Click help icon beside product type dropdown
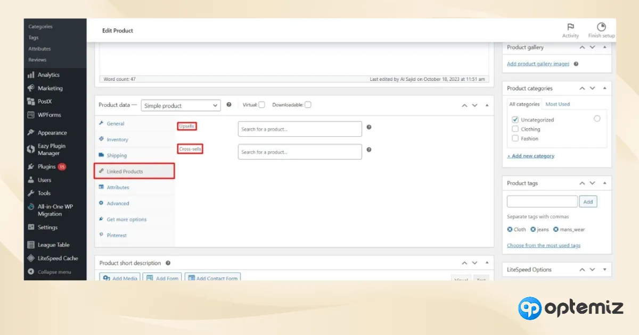The width and height of the screenshot is (639, 335). (229, 105)
